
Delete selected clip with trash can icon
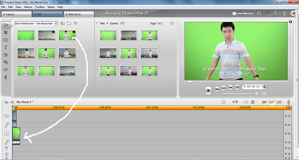click(253, 102)
